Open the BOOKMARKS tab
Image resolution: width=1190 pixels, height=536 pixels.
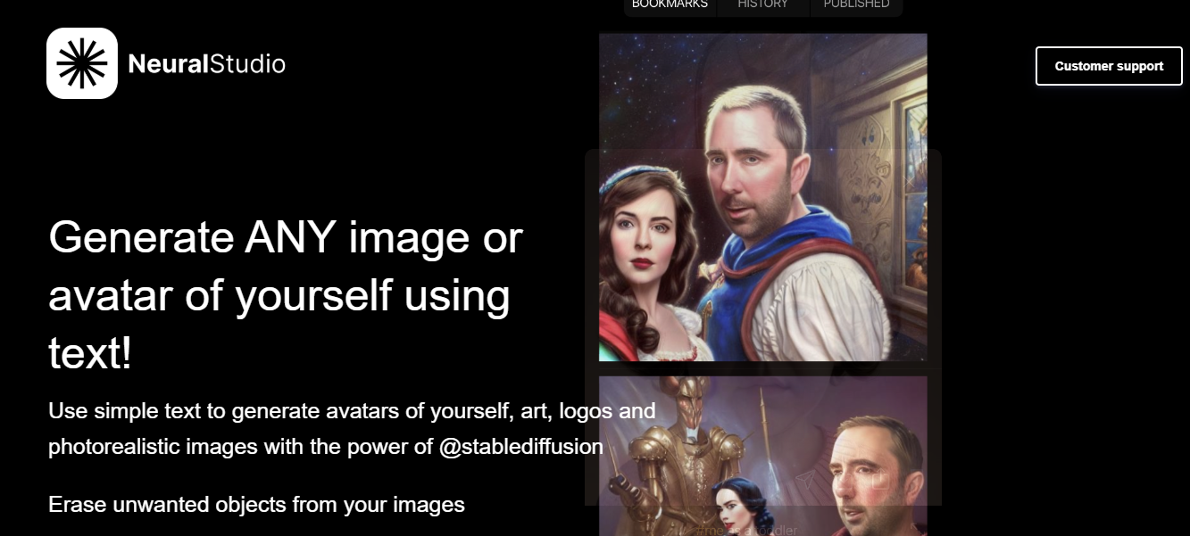670,4
